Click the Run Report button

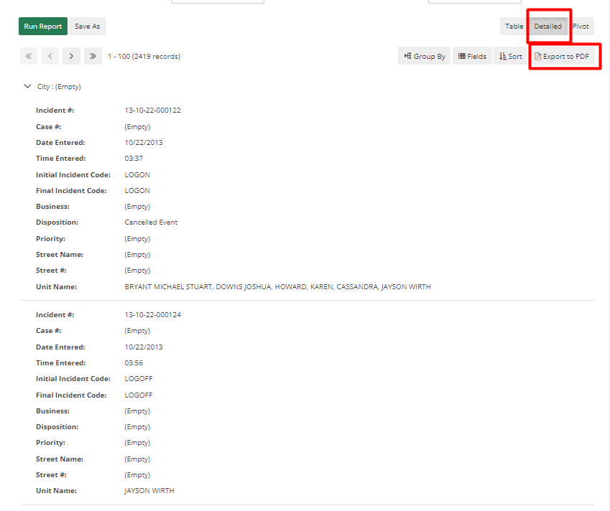pos(42,26)
